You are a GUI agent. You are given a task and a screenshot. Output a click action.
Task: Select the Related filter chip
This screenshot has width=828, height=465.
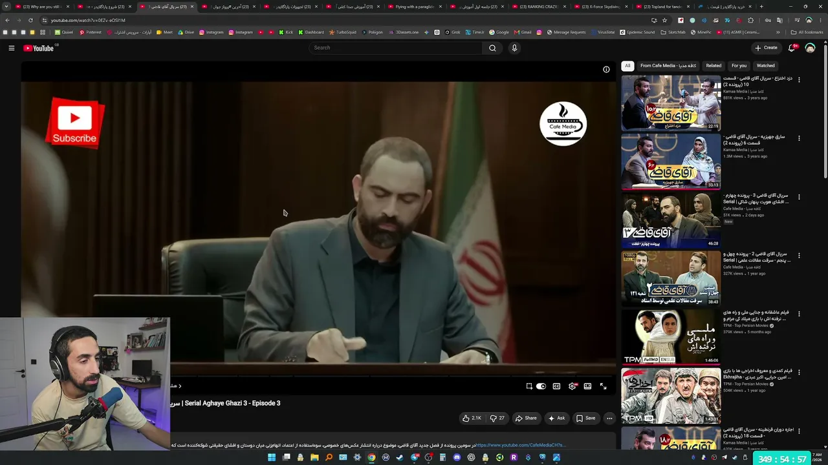pyautogui.click(x=714, y=65)
